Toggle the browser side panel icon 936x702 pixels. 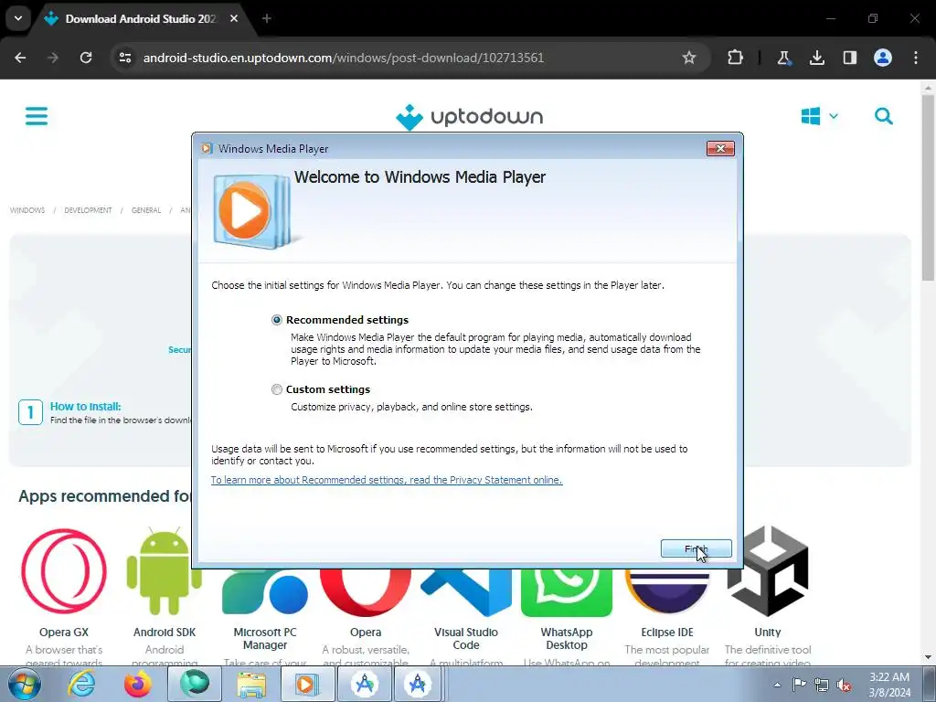pos(849,58)
